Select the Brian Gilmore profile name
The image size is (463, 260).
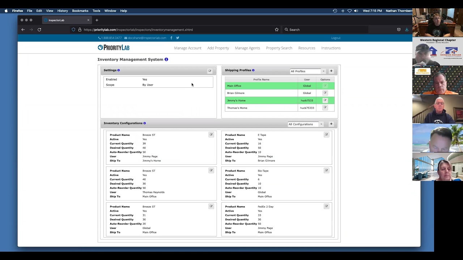click(x=236, y=93)
